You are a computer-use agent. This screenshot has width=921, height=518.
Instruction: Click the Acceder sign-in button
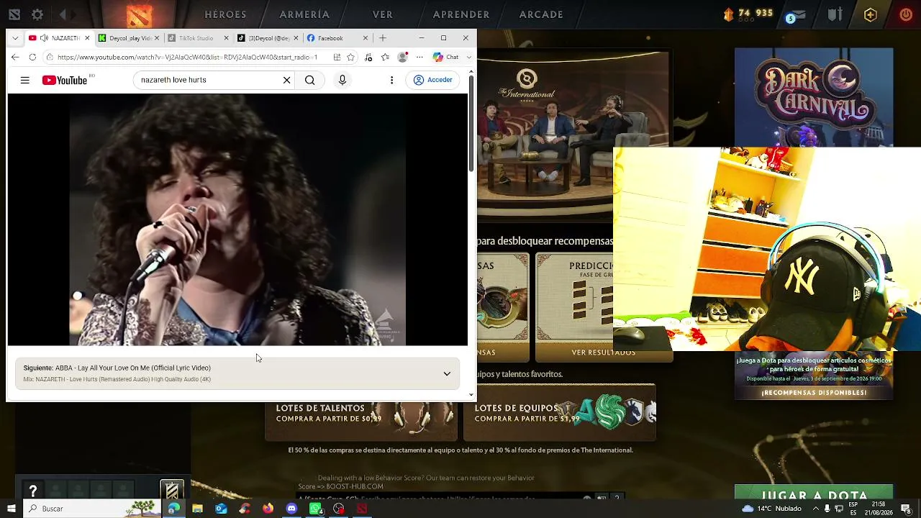[x=433, y=80]
